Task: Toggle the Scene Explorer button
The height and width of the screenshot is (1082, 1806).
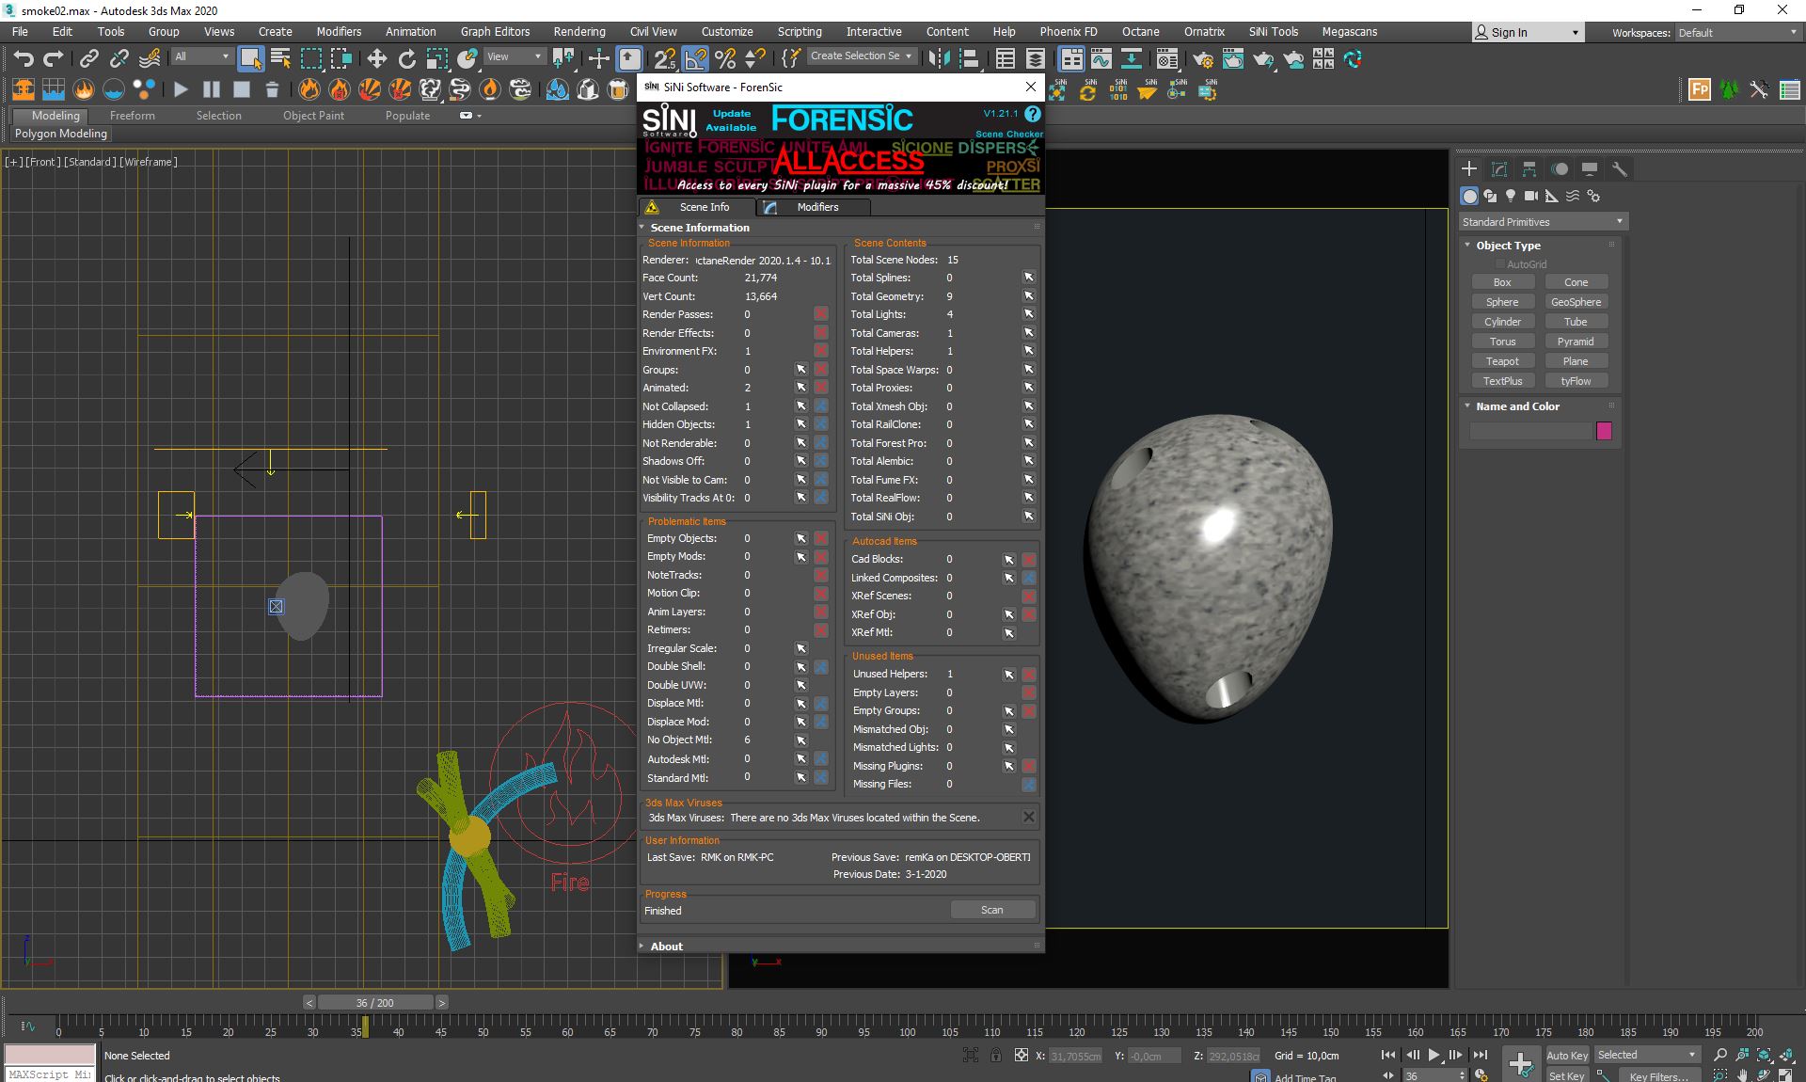Action: pyautogui.click(x=1005, y=59)
